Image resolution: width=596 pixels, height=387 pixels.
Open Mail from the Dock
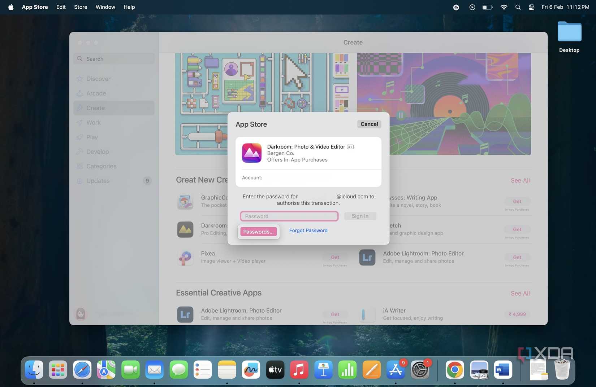(x=155, y=369)
